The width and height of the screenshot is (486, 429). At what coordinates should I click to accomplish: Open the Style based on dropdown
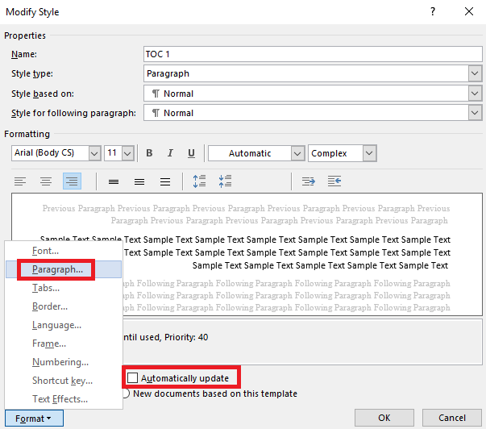tap(475, 94)
